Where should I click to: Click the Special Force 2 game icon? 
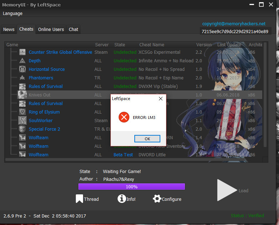[22, 129]
